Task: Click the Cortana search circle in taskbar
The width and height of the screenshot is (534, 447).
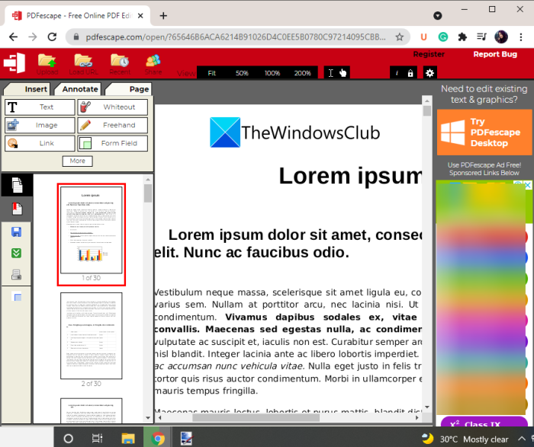Action: tap(68, 439)
